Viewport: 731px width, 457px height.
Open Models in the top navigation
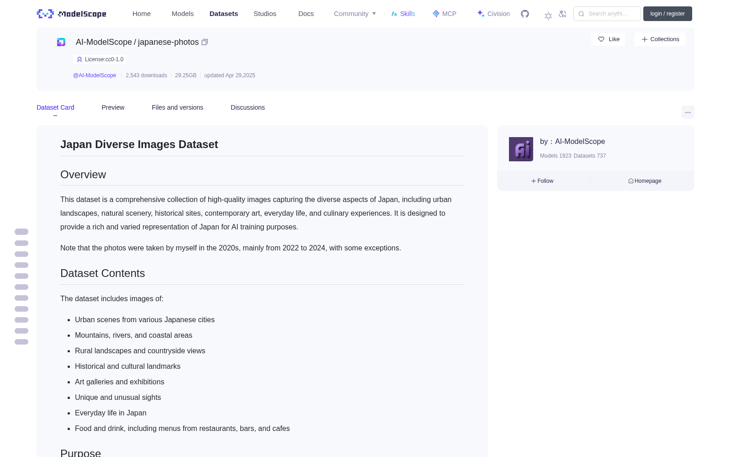click(x=183, y=14)
